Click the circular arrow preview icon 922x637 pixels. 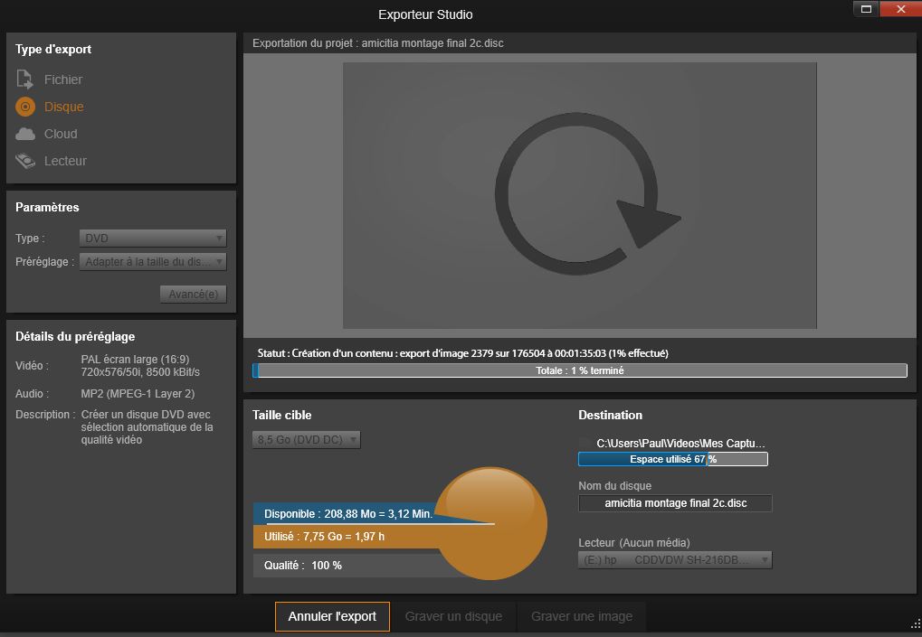[x=580, y=194]
